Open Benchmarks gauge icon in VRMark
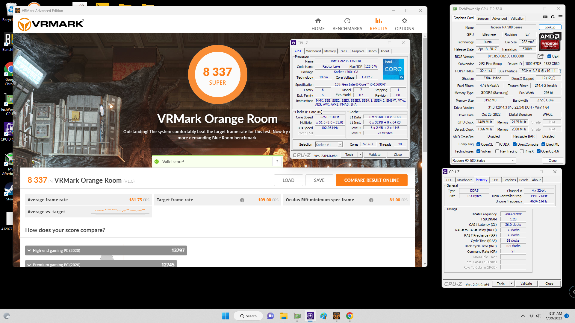Image resolution: width=575 pixels, height=323 pixels. [347, 21]
